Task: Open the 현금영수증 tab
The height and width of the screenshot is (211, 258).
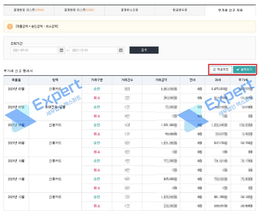Action: 180,10
